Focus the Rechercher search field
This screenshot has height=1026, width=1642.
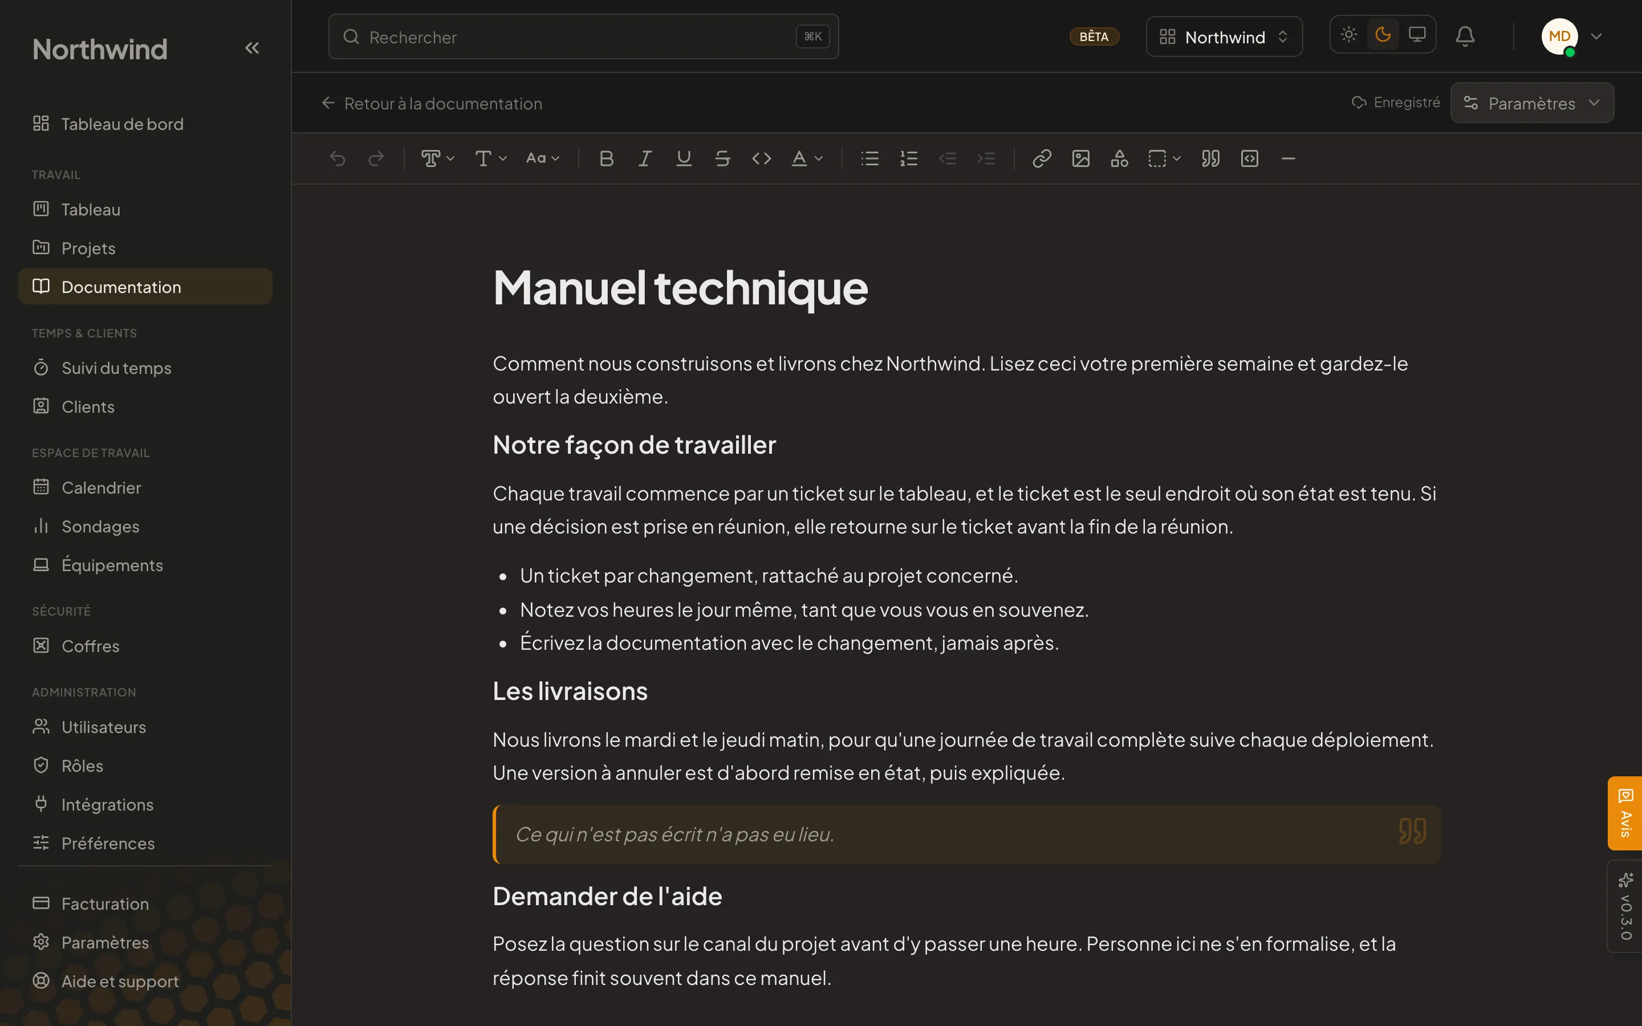click(583, 36)
